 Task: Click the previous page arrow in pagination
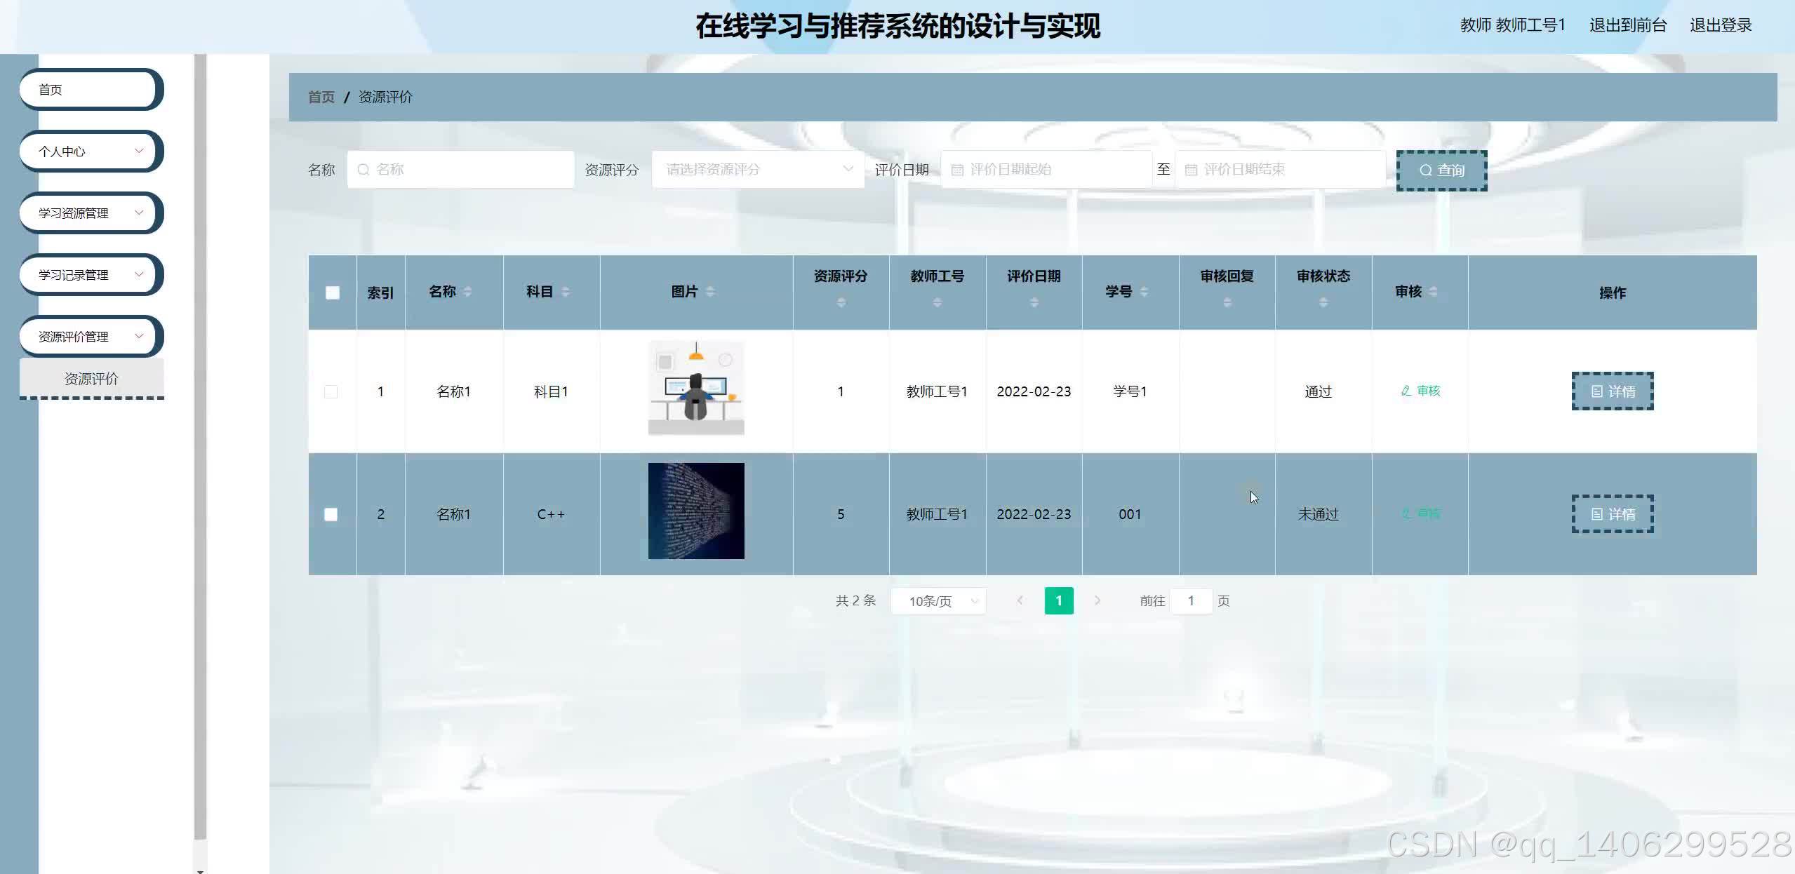tap(1019, 600)
